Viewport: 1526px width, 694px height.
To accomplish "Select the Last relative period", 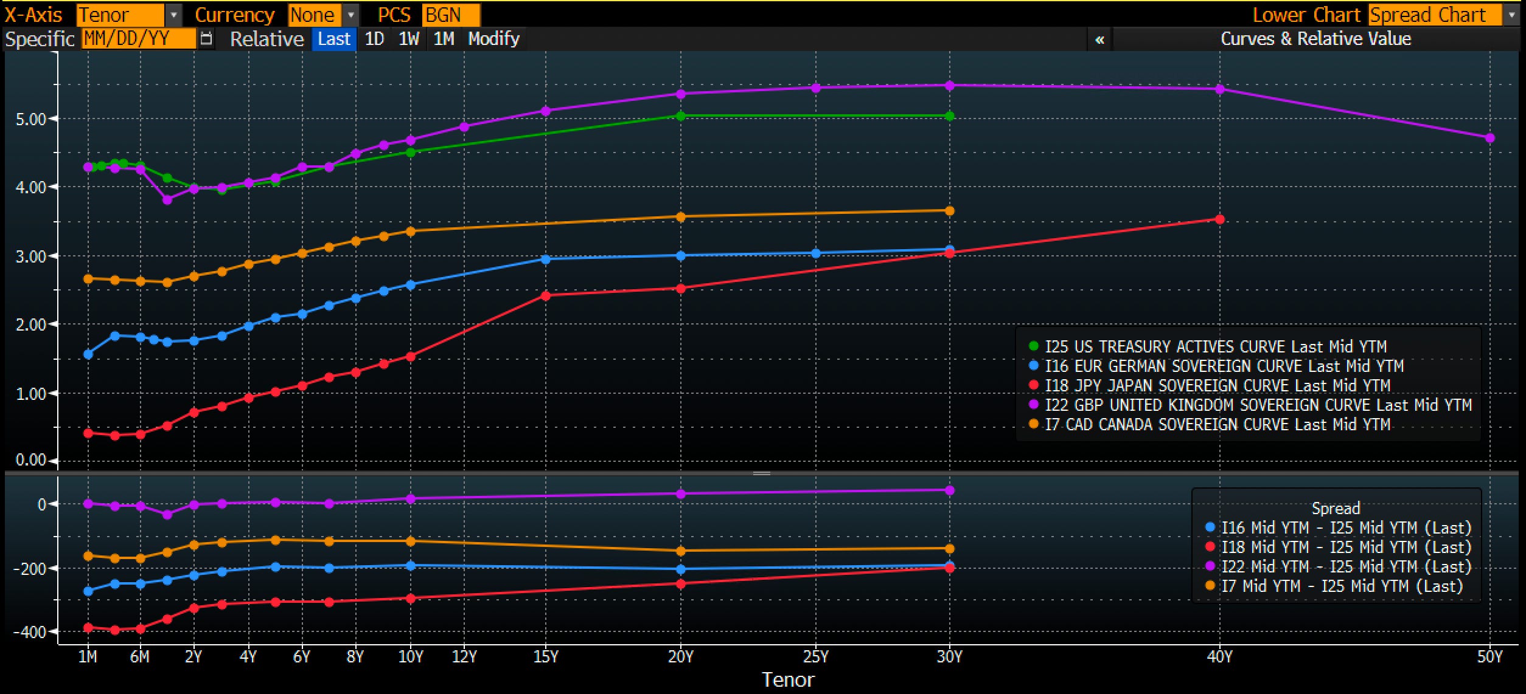I will [333, 39].
